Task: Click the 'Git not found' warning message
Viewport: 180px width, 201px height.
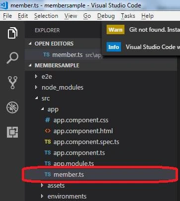Action: coord(154,30)
